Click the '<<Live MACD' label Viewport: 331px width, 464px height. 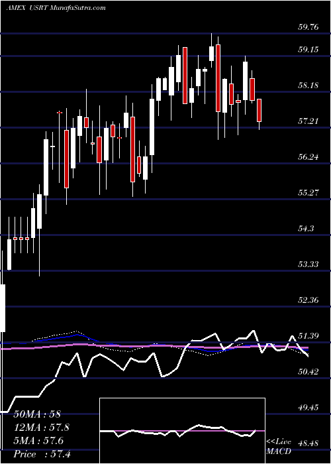pyautogui.click(x=279, y=447)
